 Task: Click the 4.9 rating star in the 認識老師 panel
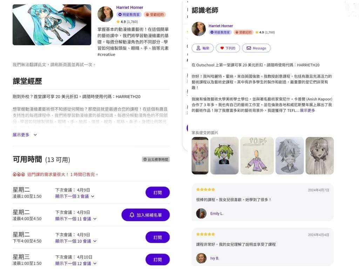pos(257,32)
